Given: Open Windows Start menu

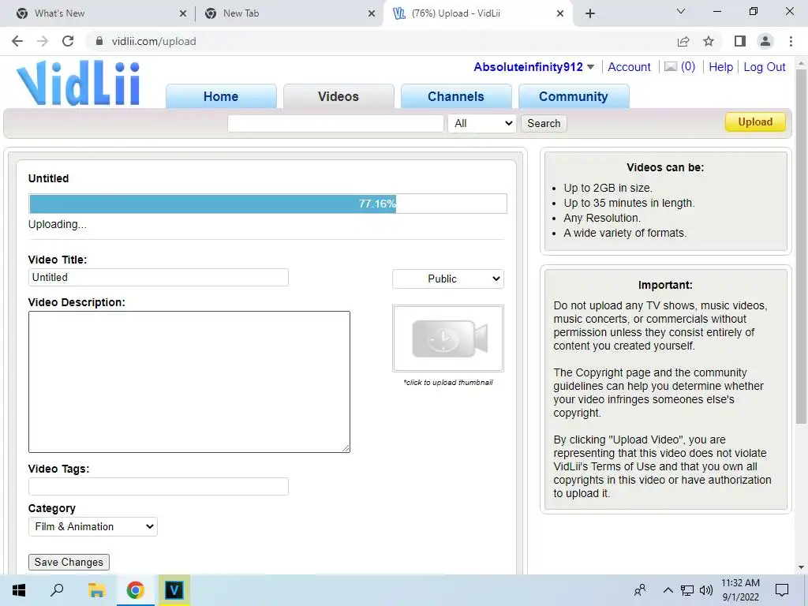Looking at the screenshot, I should point(19,590).
